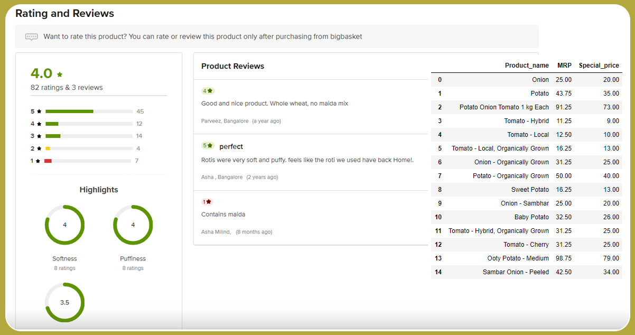Click the Puffiness circular rating gauge
Viewport: 635px width, 335px height.
pyautogui.click(x=133, y=225)
